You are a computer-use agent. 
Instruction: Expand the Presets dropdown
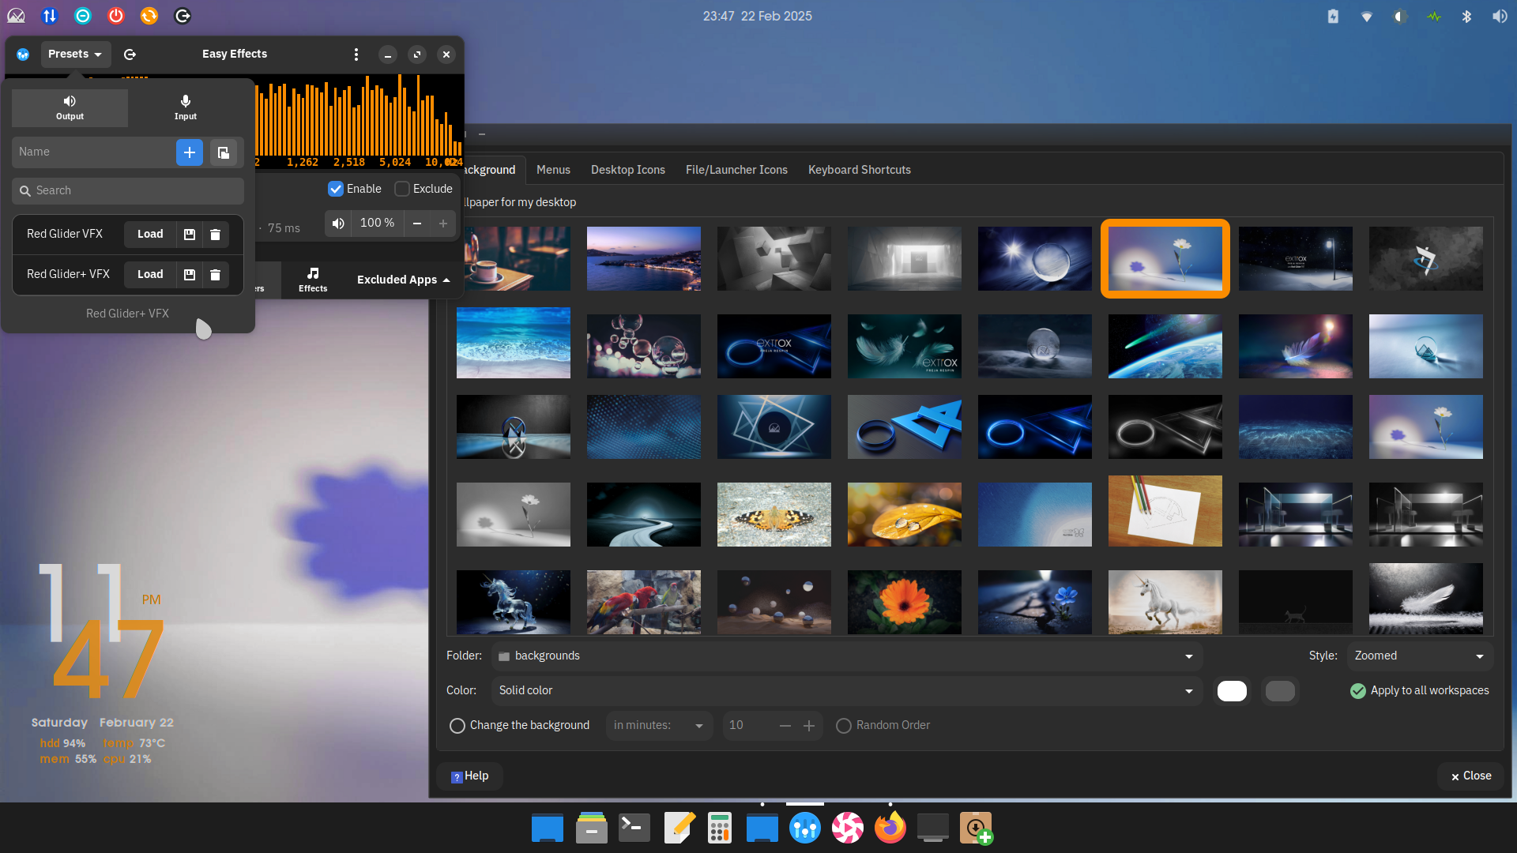[x=75, y=54]
